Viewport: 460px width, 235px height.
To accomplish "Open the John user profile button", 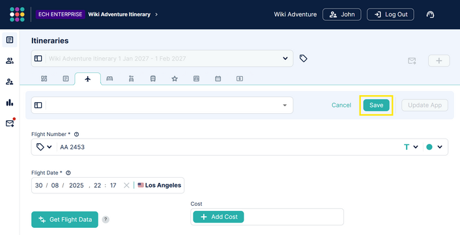I will [342, 14].
